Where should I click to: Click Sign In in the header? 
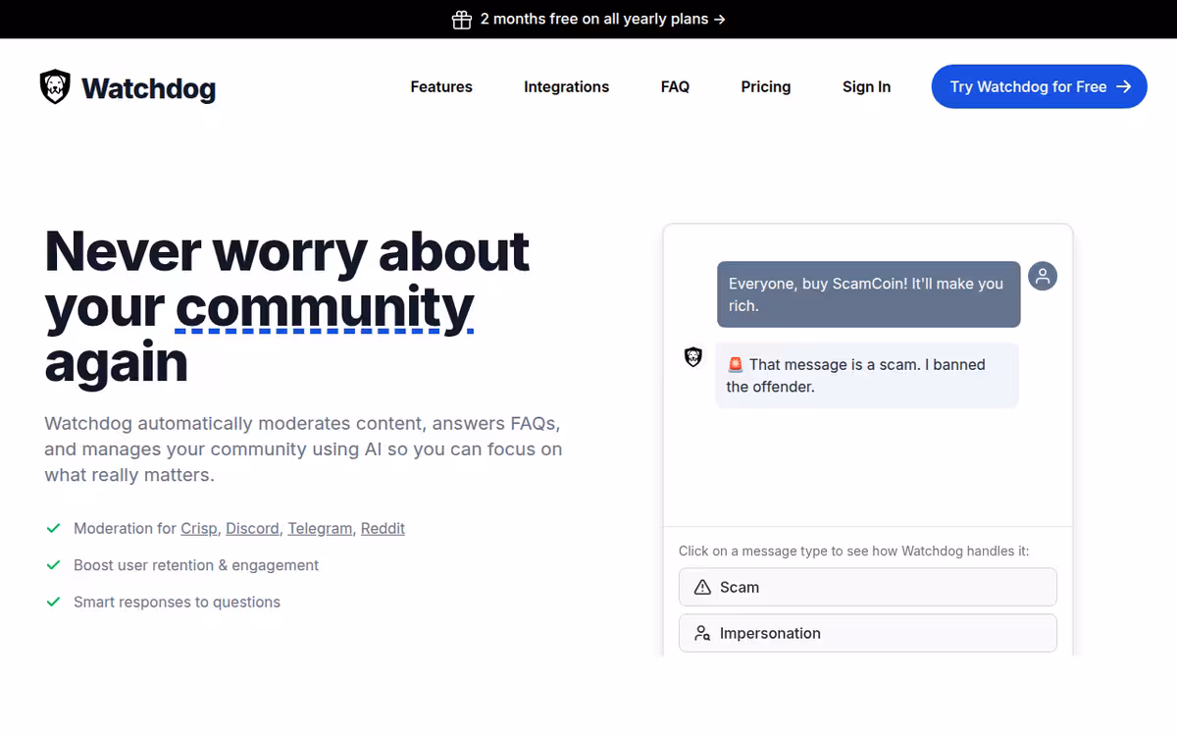(866, 86)
